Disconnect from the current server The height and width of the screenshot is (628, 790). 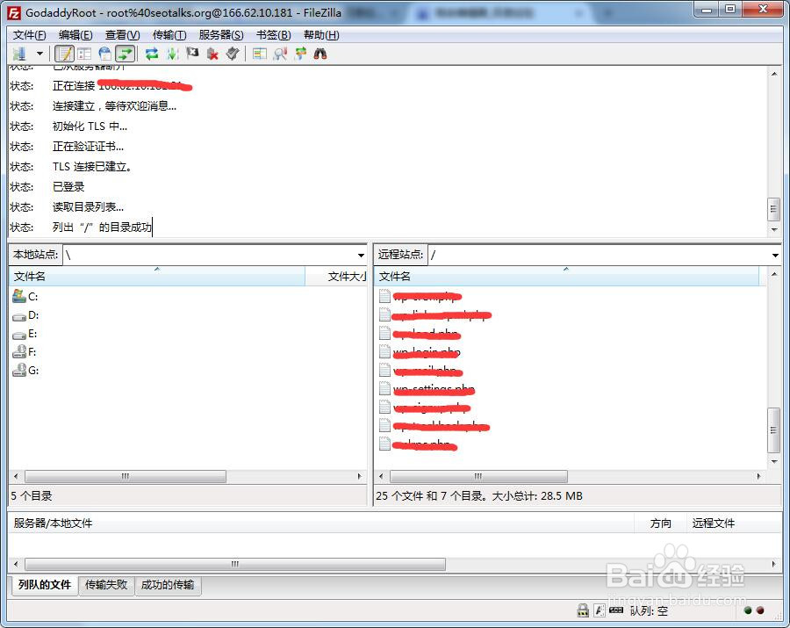(x=212, y=54)
